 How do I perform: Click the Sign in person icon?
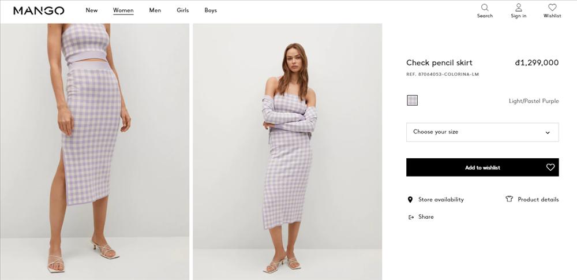[518, 8]
